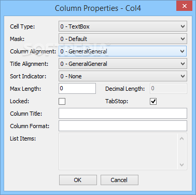Select the 0 - None sort indicator value
Image resolution: width=196 pixels, height=195 pixels.
71,76
